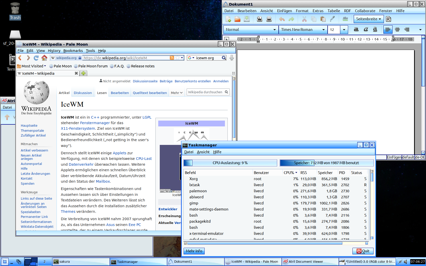Click the Anmelden link on Wikipedia
The width and height of the screenshot is (426, 266).
(221, 81)
